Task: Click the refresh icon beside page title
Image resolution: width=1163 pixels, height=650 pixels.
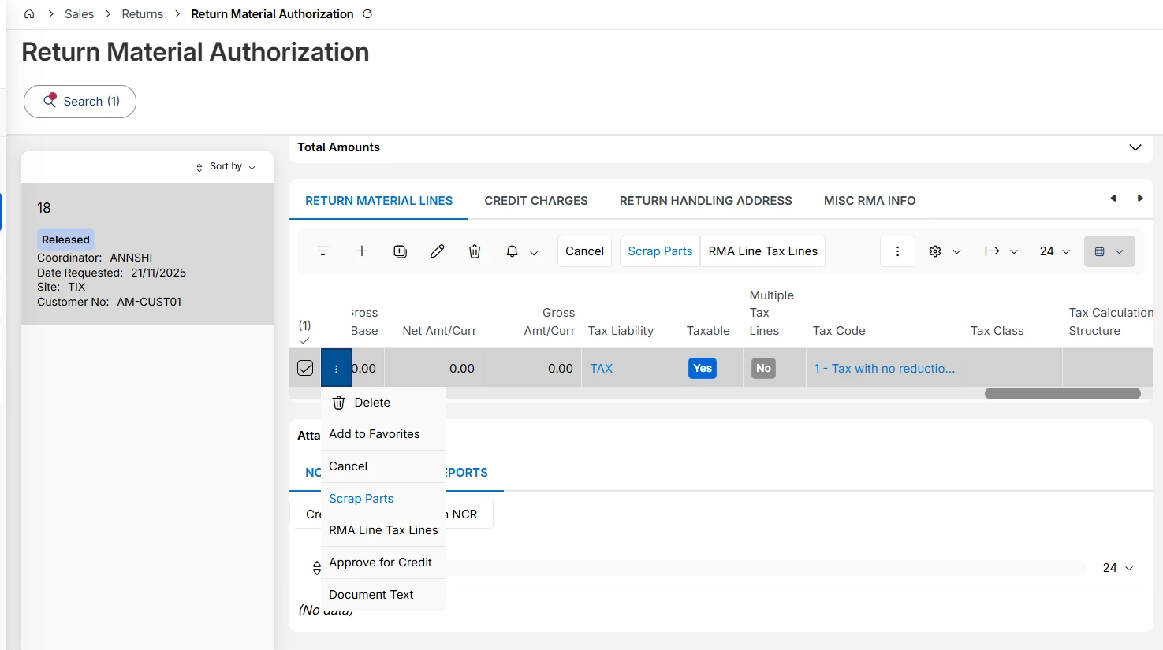Action: pos(367,14)
